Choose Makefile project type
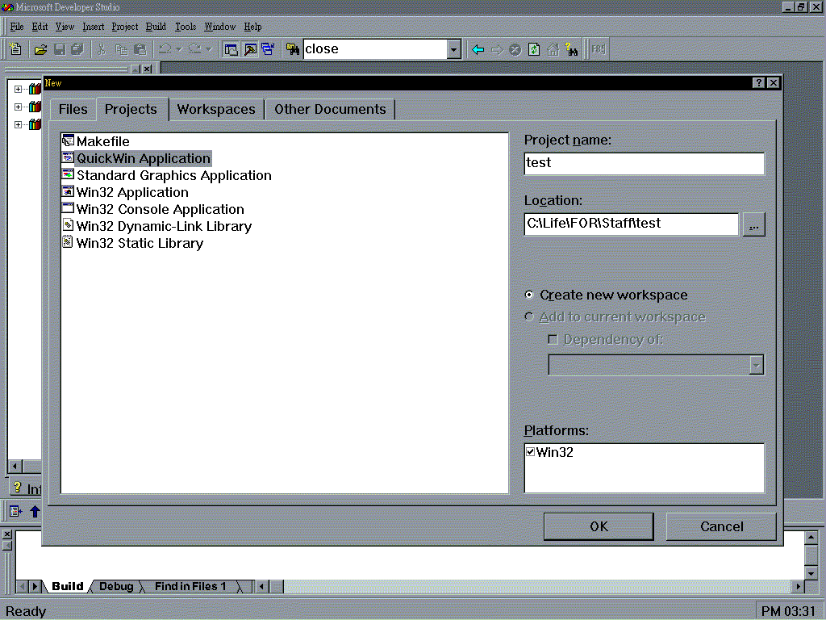This screenshot has height=620, width=826. pos(95,141)
